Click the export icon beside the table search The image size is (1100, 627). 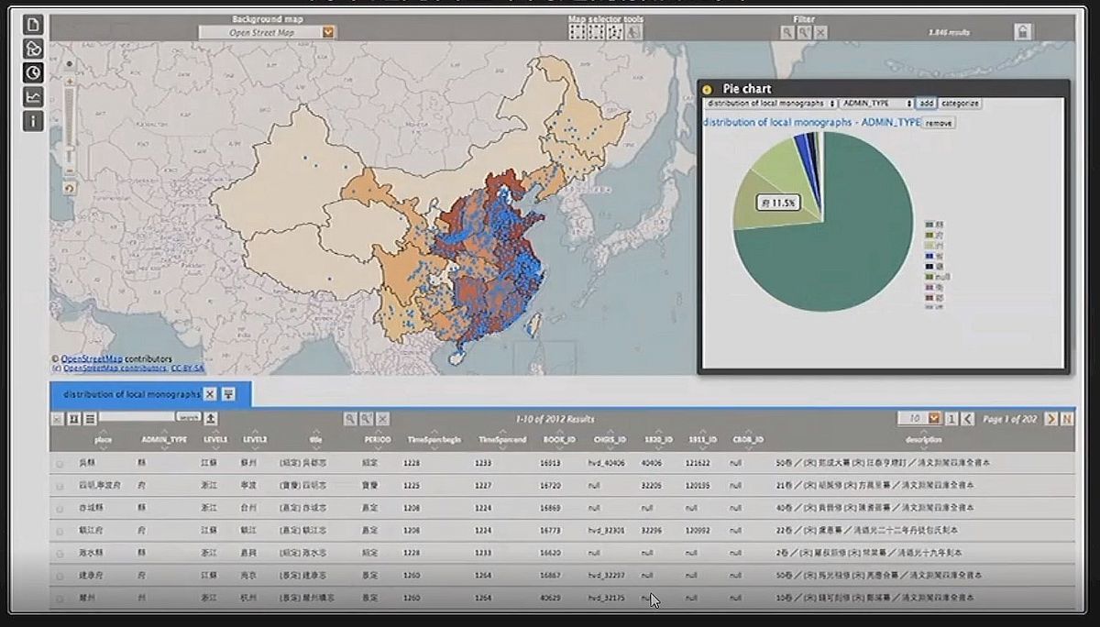pos(211,418)
